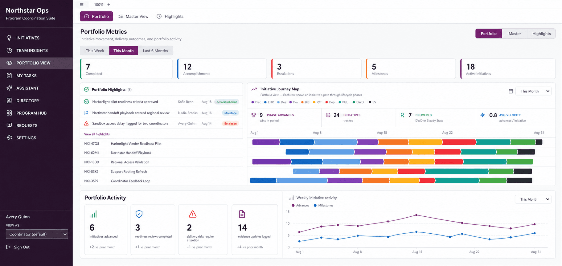
Task: Go to Program Hub in the sidebar
Action: (x=36, y=113)
